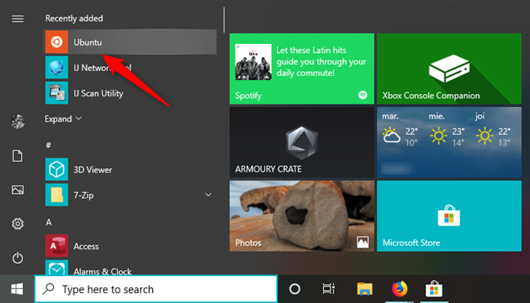Viewport: 530px width, 303px height.
Task: Open Documents from Start sidebar
Action: (x=17, y=156)
